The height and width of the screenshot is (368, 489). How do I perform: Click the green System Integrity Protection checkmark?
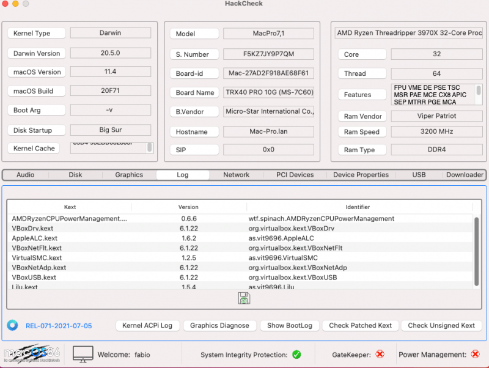[x=296, y=355]
